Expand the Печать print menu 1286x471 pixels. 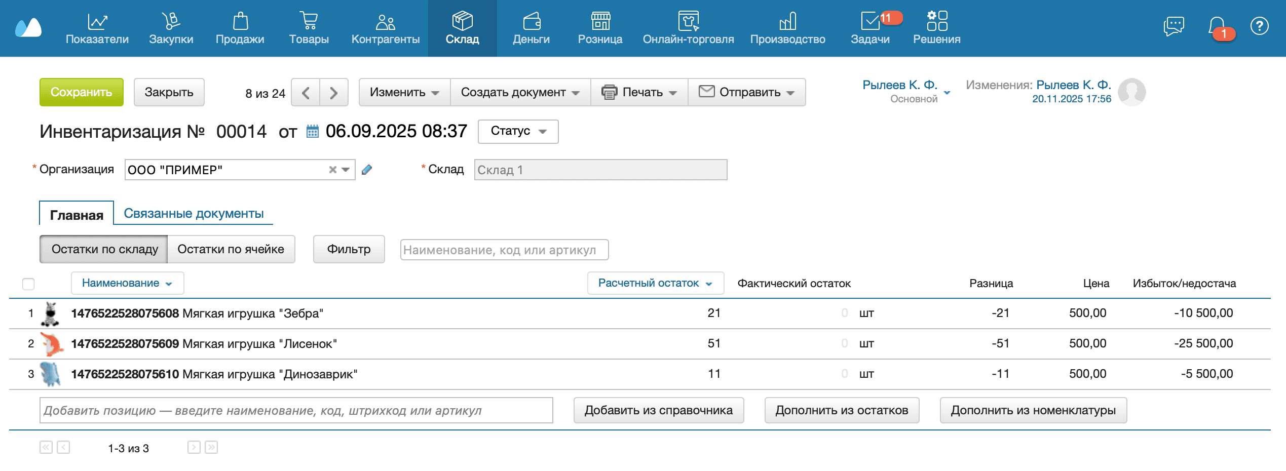coord(639,92)
